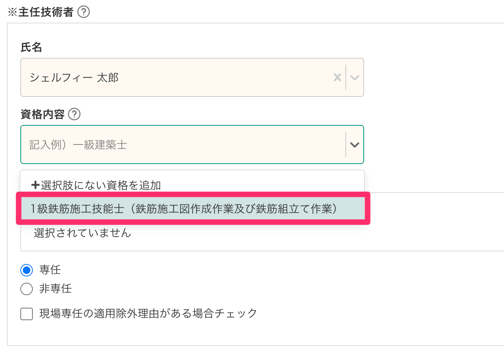The image size is (504, 353).
Task: Expand 氏名 dropdown using its chevron arrow
Action: point(355,77)
